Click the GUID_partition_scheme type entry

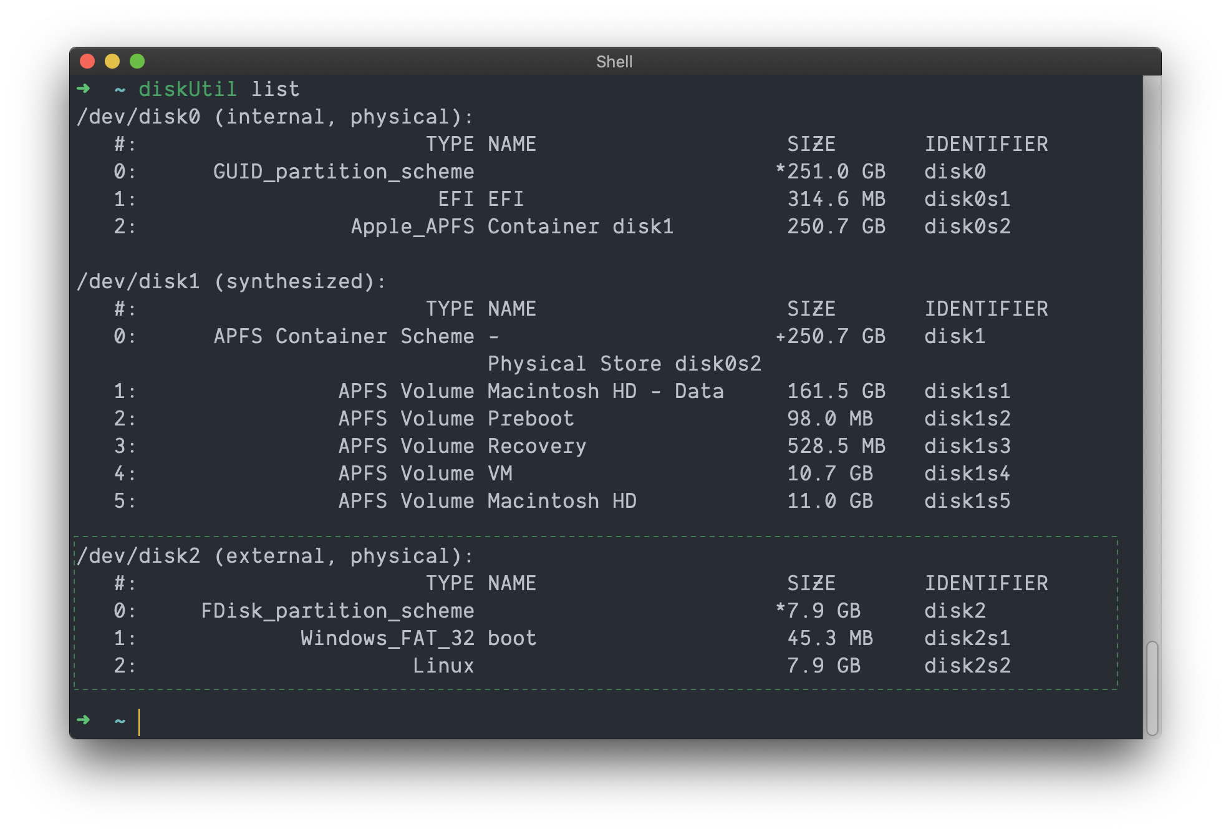tap(344, 172)
